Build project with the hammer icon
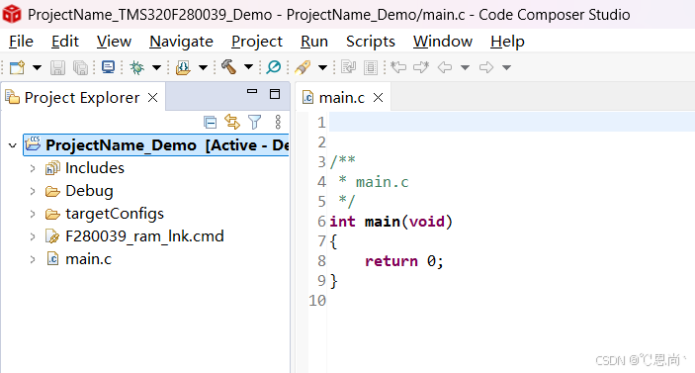695x373 pixels. [229, 67]
